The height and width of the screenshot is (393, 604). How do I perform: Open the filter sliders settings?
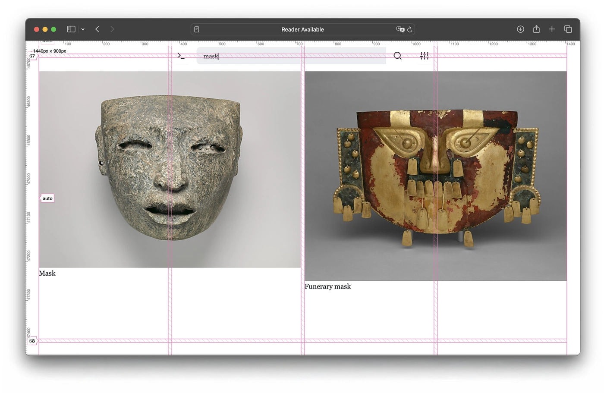click(x=425, y=56)
